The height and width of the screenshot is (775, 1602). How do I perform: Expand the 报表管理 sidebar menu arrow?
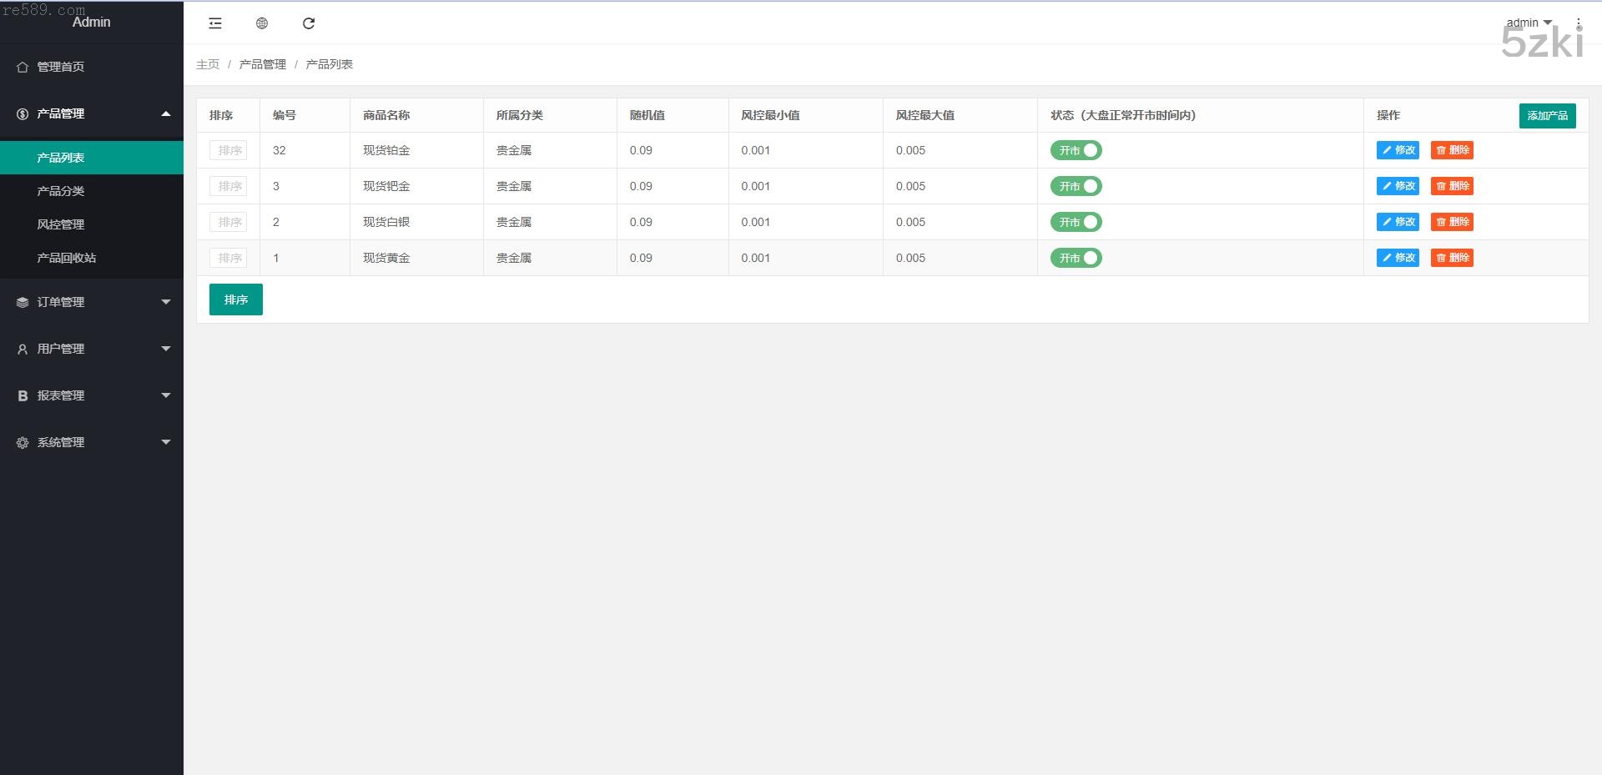(165, 395)
